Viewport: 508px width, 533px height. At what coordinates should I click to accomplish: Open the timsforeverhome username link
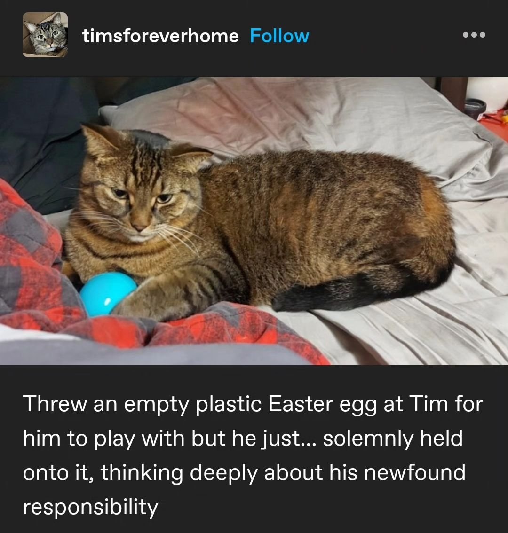click(x=160, y=36)
